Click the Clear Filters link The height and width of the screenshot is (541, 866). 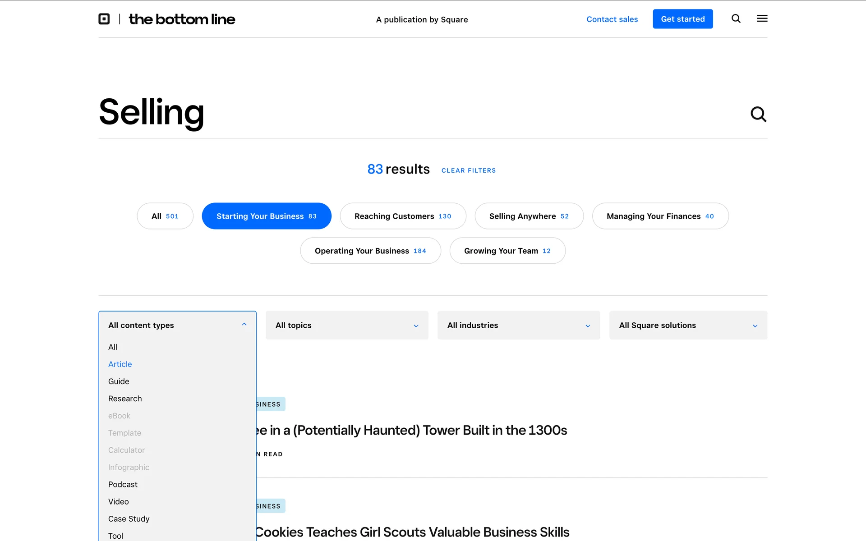point(468,170)
